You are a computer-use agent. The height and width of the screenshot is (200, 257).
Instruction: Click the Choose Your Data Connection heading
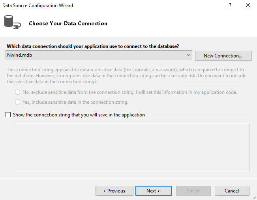tap(68, 23)
